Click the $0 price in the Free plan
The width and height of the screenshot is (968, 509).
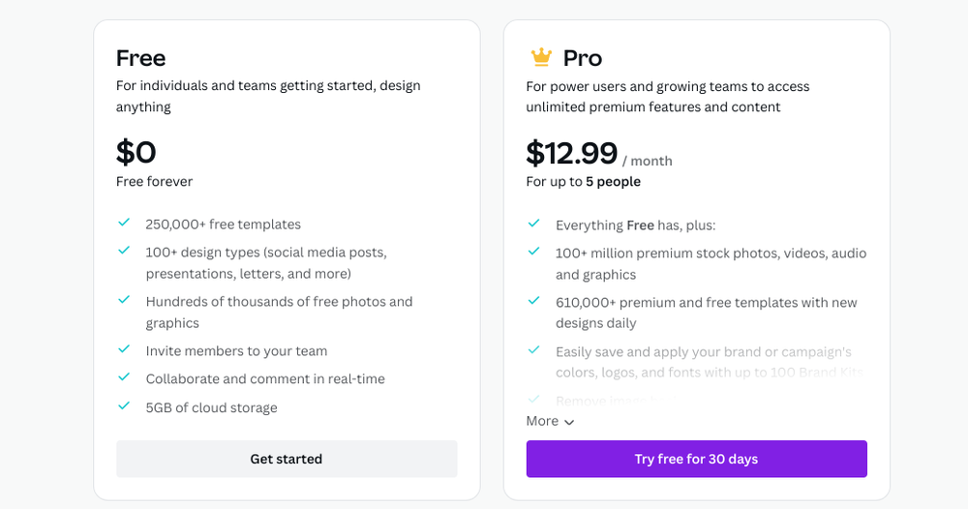point(136,152)
